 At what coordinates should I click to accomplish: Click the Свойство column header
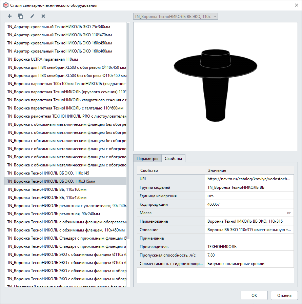171,170
